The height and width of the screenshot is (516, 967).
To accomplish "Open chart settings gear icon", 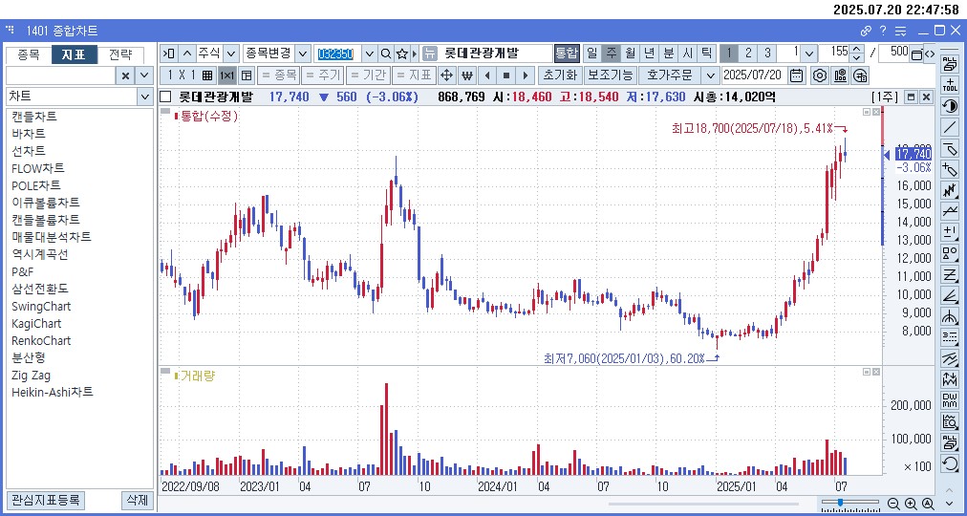I will point(819,75).
